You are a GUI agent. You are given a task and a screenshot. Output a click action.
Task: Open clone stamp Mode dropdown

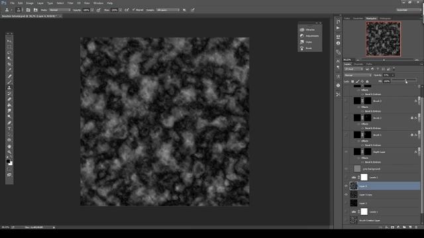point(60,10)
